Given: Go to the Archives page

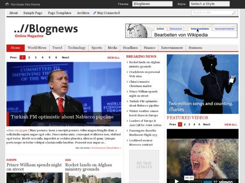Looking at the screenshot, I should point(83,13).
